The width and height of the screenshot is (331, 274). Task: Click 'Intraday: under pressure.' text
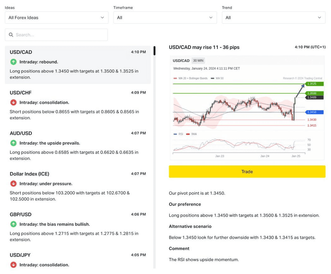(46, 184)
